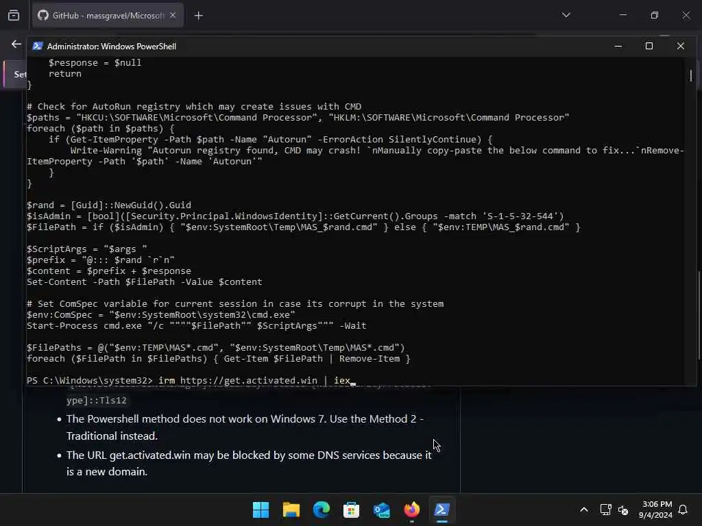The width and height of the screenshot is (702, 526).
Task: Open the notifications bell icon
Action: click(x=683, y=510)
